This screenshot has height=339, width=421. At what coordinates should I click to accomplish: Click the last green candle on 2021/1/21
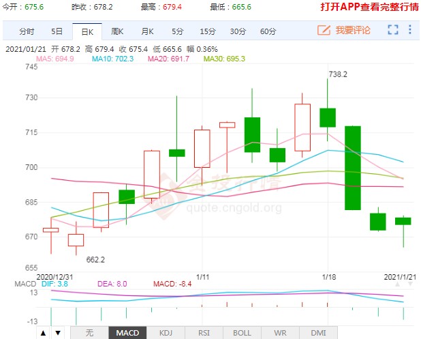pyautogui.click(x=403, y=221)
